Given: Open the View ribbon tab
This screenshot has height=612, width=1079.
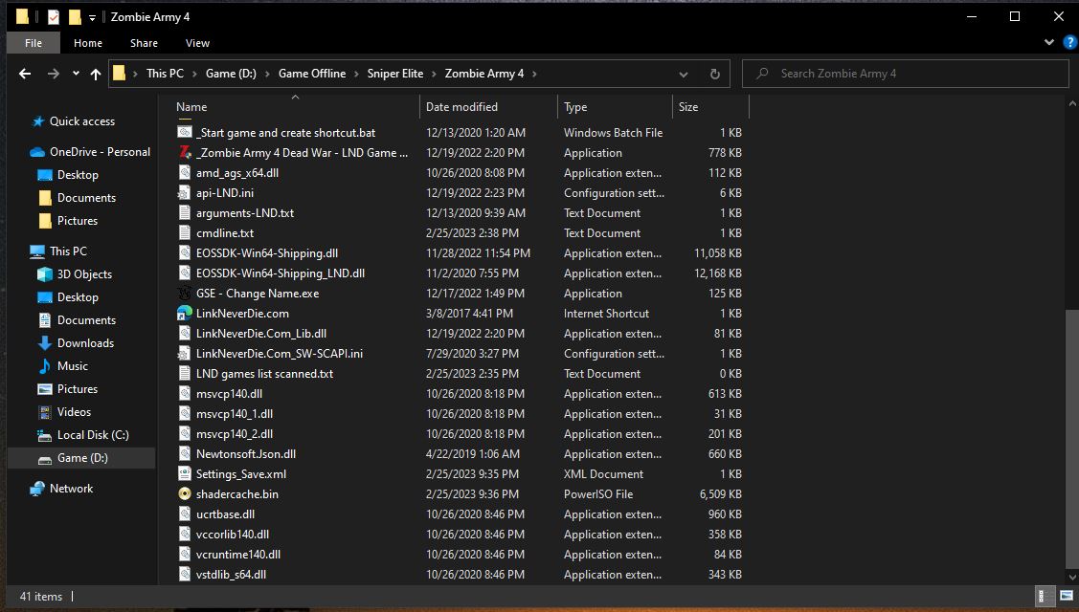Looking at the screenshot, I should 197,43.
